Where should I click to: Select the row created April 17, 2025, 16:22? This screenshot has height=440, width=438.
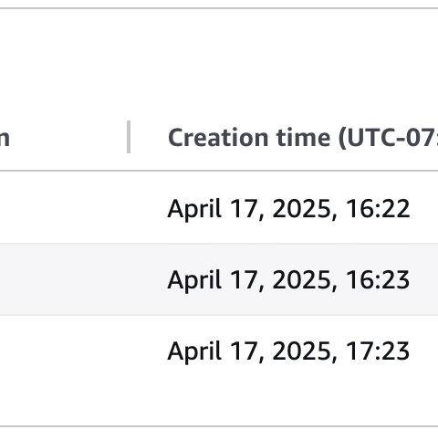(x=219, y=208)
